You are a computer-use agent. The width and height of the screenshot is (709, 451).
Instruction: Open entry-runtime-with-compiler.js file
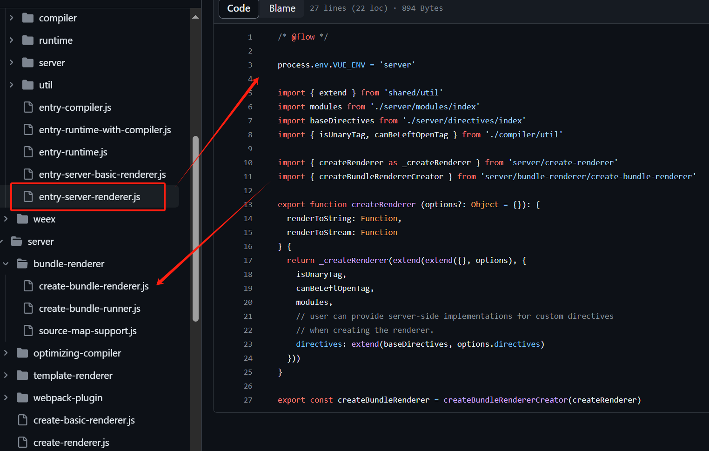tap(105, 130)
